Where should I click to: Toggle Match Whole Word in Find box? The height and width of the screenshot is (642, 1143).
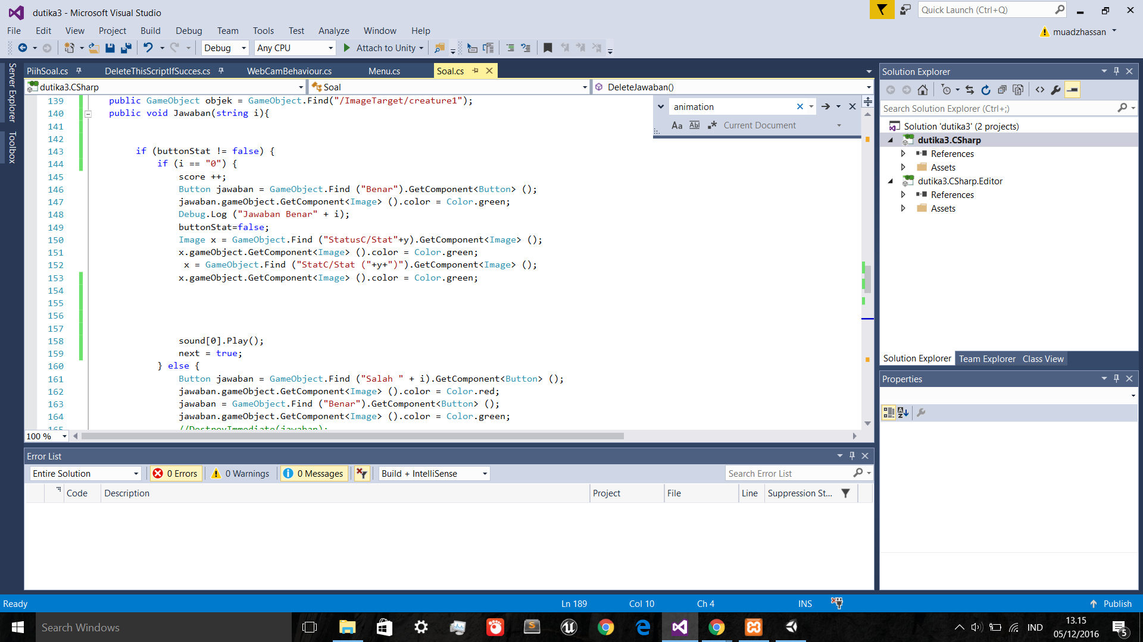[x=695, y=125]
